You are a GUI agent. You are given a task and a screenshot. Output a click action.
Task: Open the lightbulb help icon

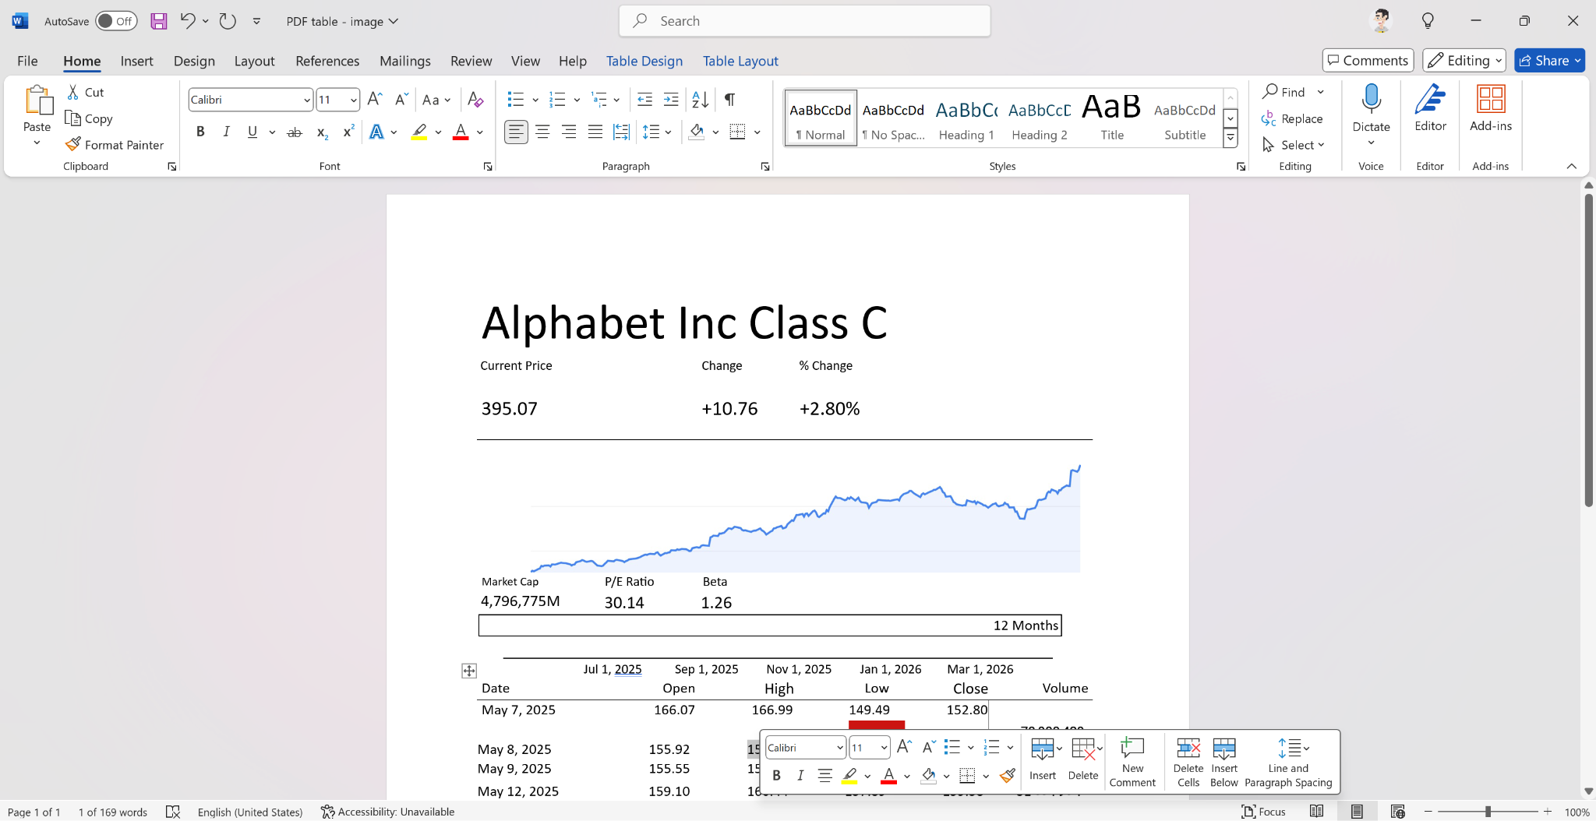click(1428, 21)
